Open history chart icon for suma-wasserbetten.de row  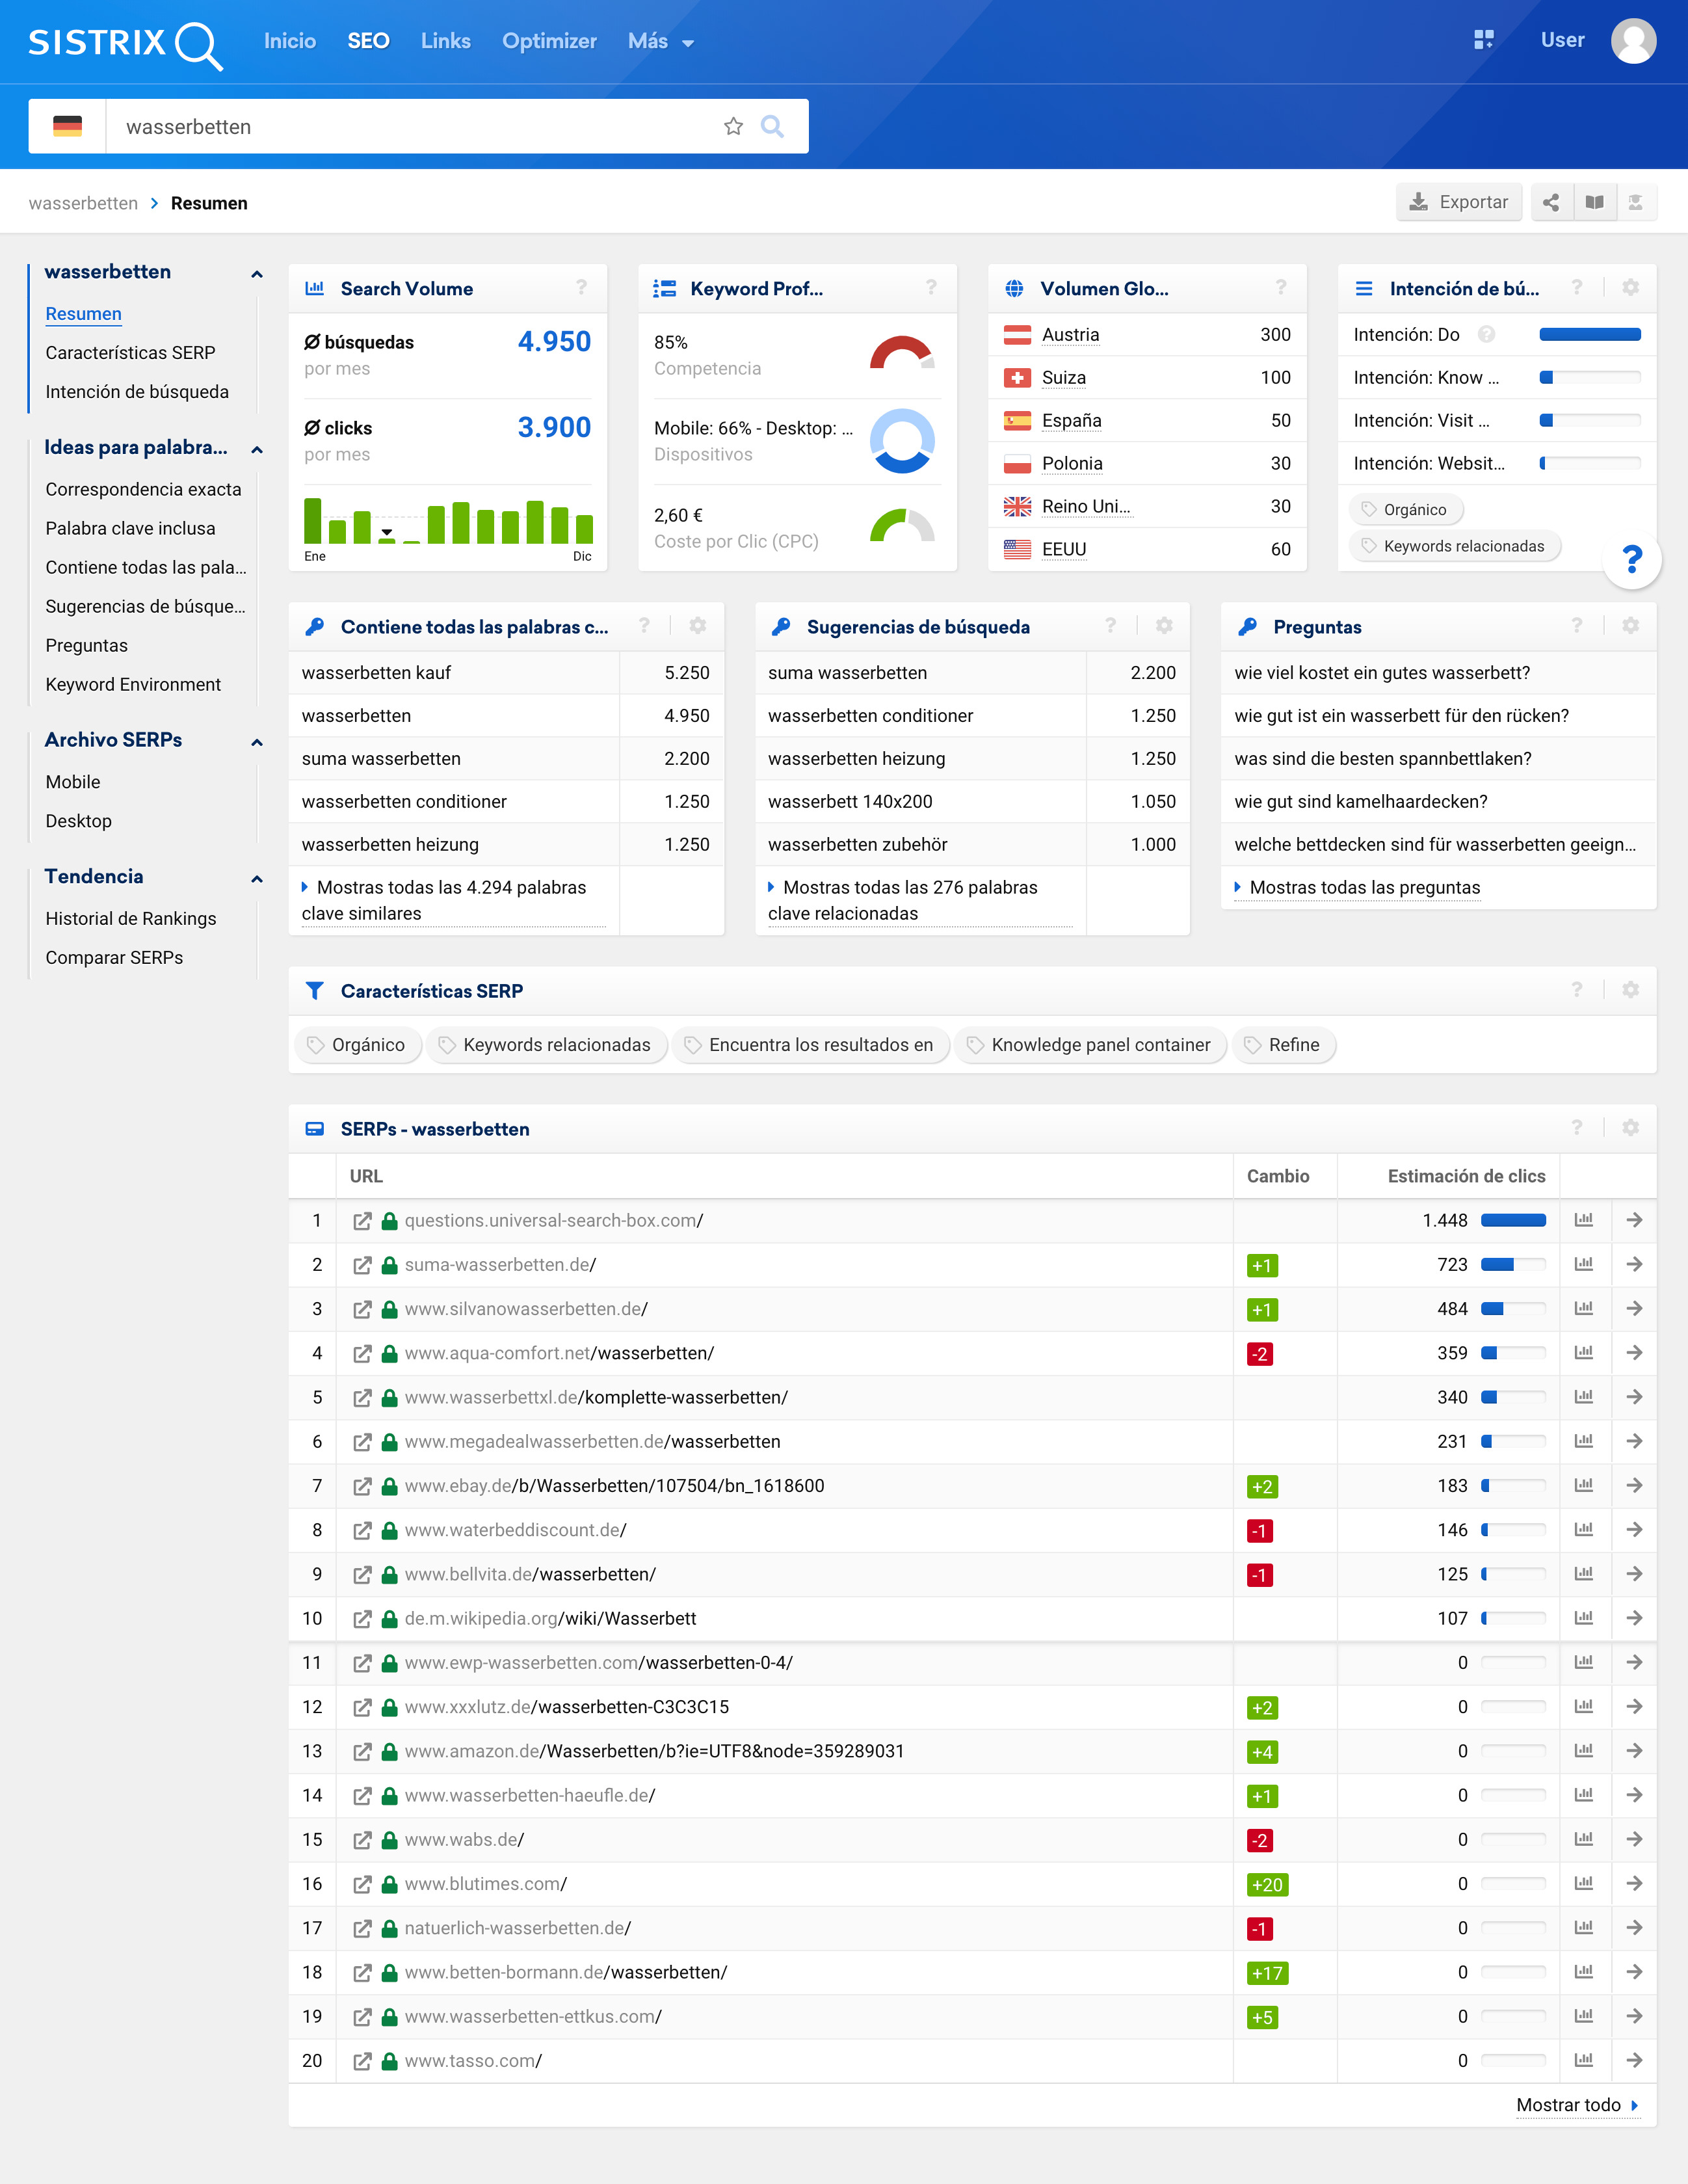coord(1583,1264)
